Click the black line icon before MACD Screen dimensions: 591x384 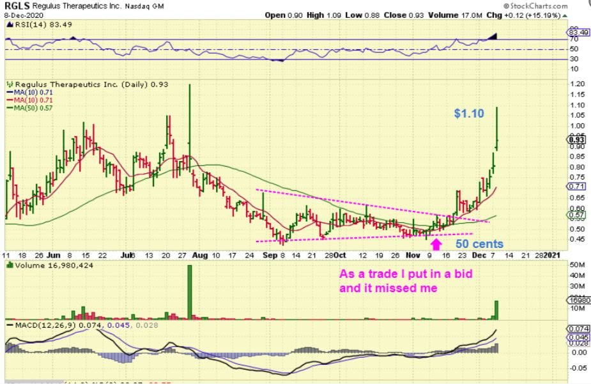(x=10, y=325)
